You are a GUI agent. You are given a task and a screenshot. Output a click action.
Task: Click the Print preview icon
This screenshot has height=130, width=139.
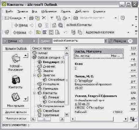click(57, 32)
